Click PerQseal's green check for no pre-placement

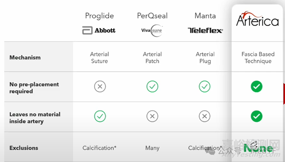point(152,87)
